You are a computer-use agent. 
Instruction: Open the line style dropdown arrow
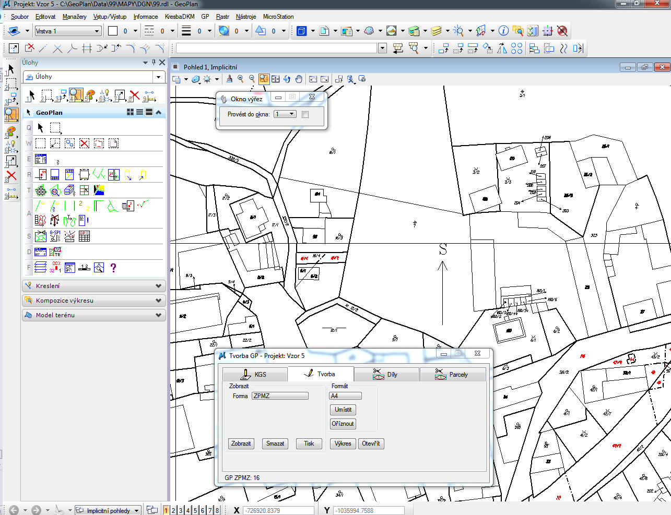pos(172,31)
